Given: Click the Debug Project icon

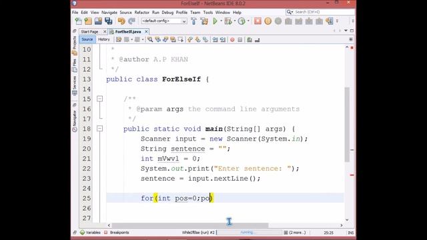Looking at the screenshot, I should pyautogui.click(x=228, y=21).
